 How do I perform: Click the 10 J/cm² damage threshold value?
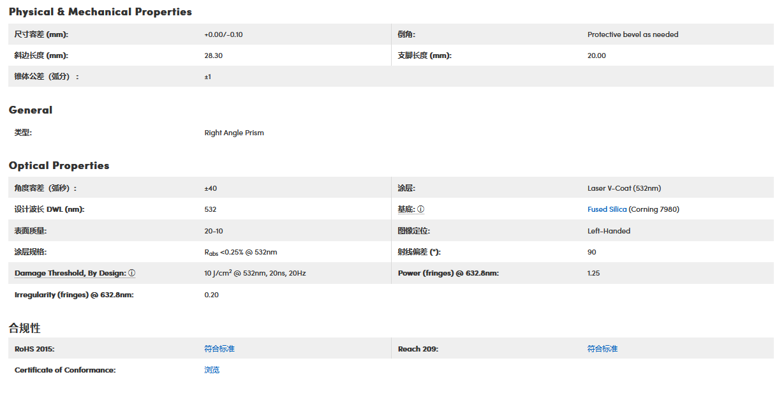point(255,273)
